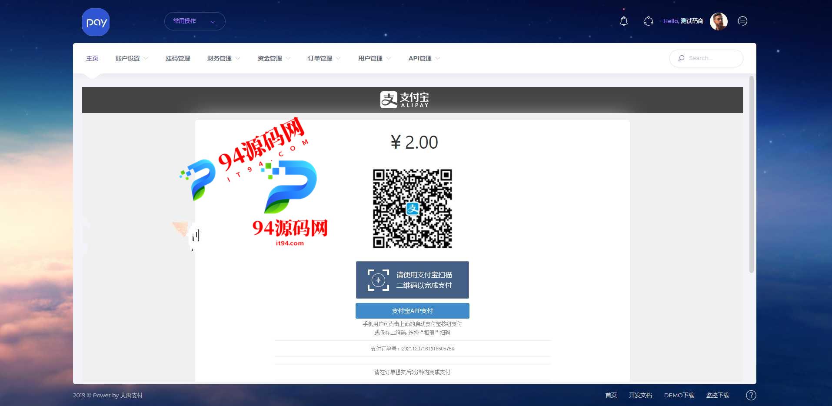Click the search magnifier icon
832x406 pixels.
click(681, 58)
